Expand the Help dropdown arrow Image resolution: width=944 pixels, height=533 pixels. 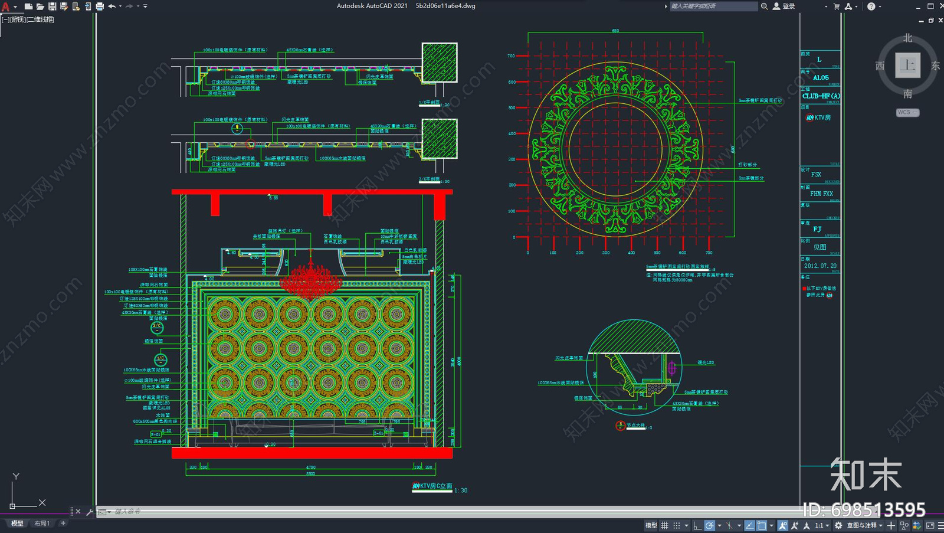tap(880, 6)
